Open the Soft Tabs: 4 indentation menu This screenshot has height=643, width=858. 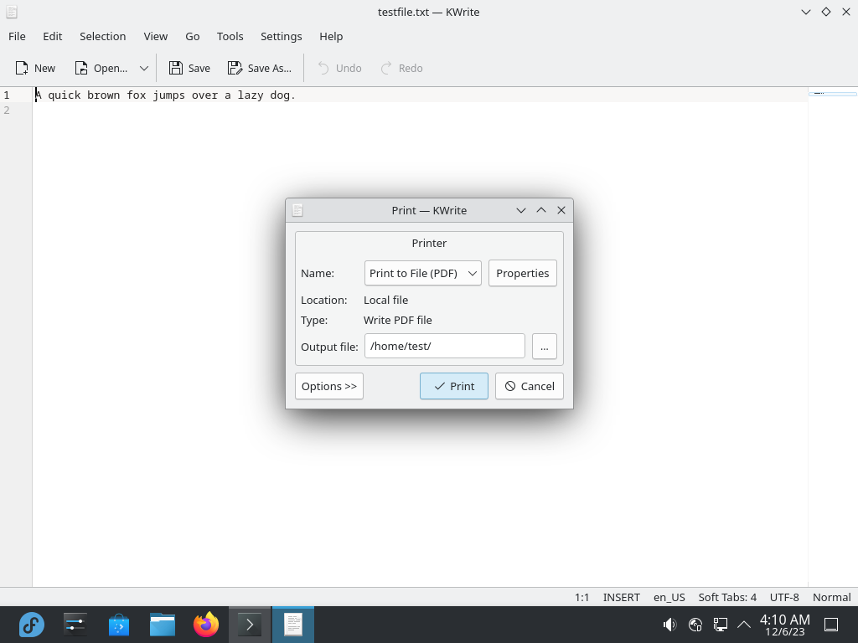pos(727,597)
